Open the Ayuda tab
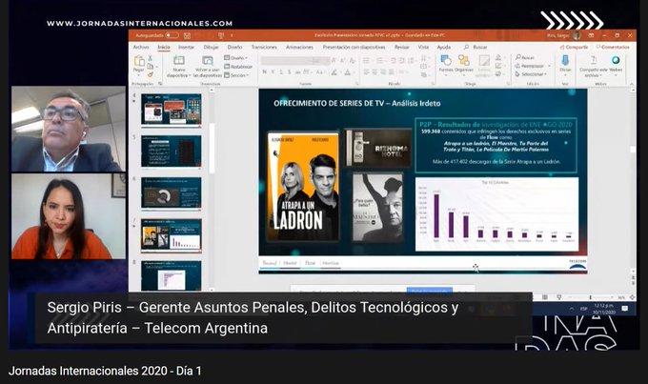This screenshot has height=384, width=648. (444, 47)
